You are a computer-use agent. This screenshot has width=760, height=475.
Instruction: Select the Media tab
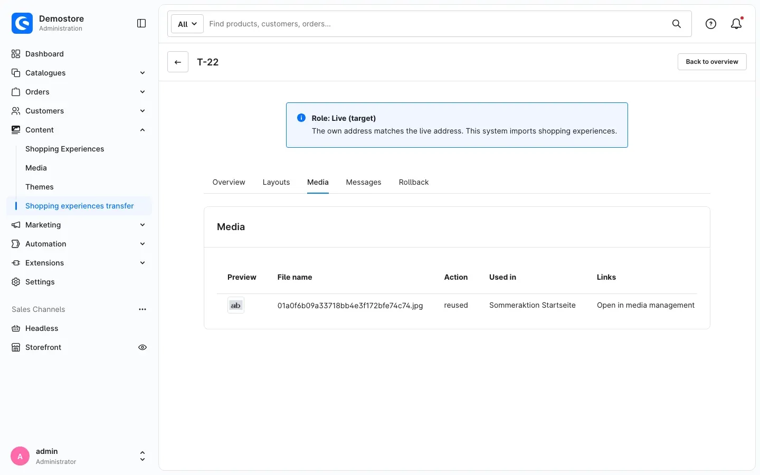[318, 182]
